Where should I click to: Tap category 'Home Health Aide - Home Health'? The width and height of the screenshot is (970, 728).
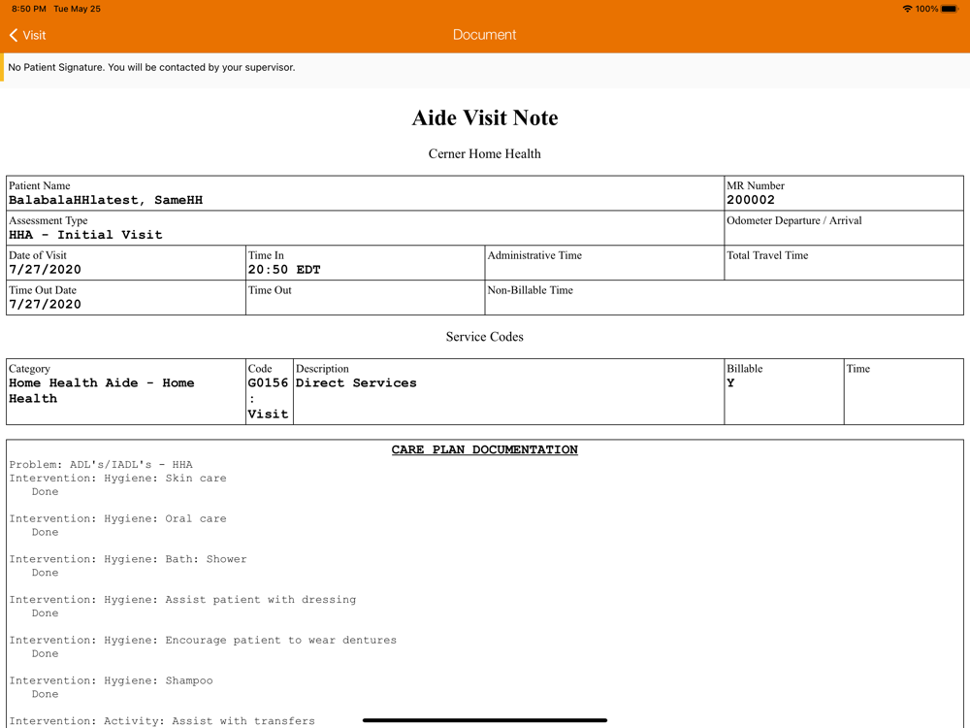pos(102,390)
